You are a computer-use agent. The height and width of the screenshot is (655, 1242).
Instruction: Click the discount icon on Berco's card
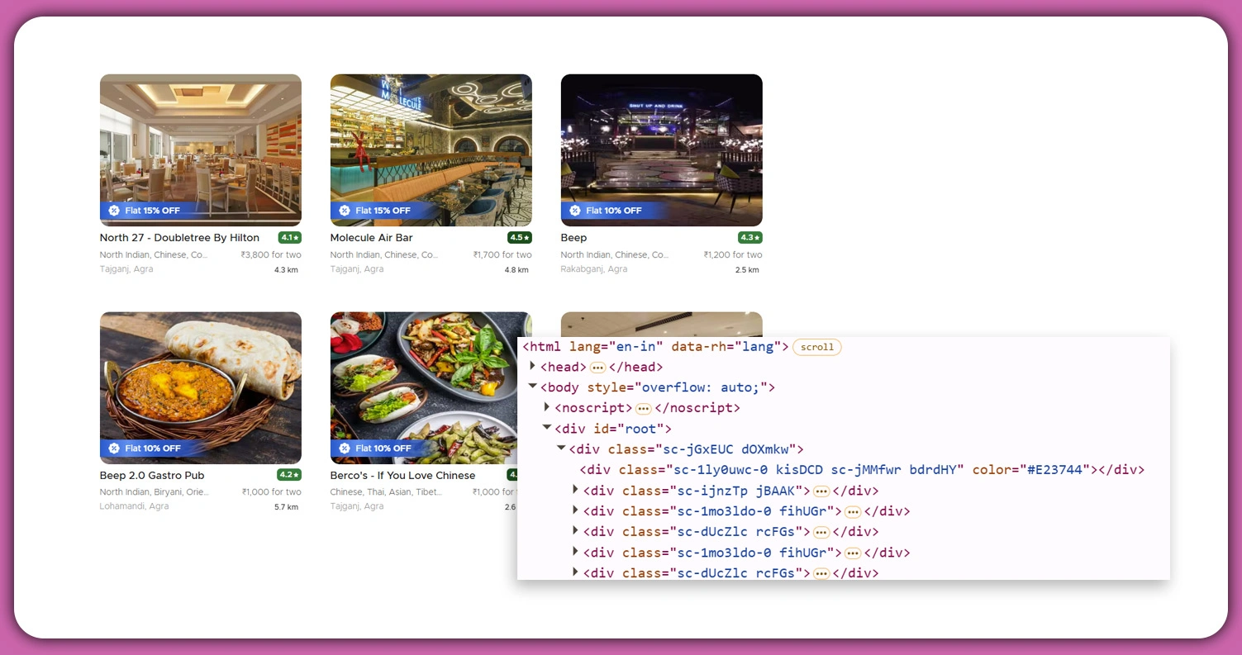(345, 448)
